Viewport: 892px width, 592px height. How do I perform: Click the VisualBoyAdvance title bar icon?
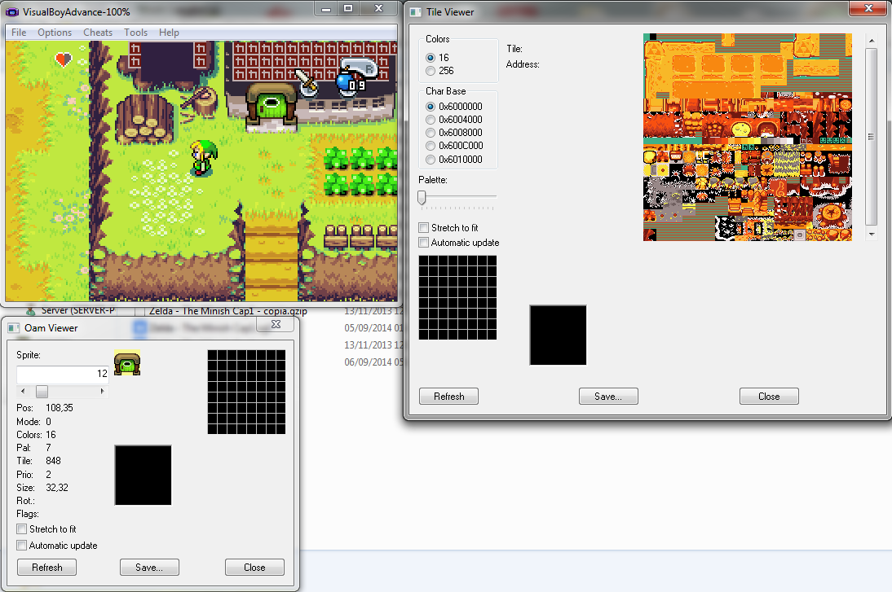click(x=12, y=12)
